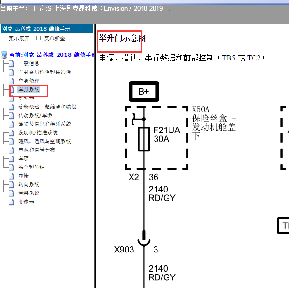Viewport: 289px width, 288px height.
Task: Open 诊断概述、起始点和编程 entry
Action: coord(47,107)
